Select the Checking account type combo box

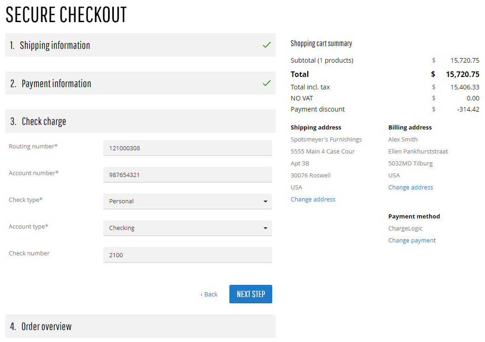click(187, 228)
